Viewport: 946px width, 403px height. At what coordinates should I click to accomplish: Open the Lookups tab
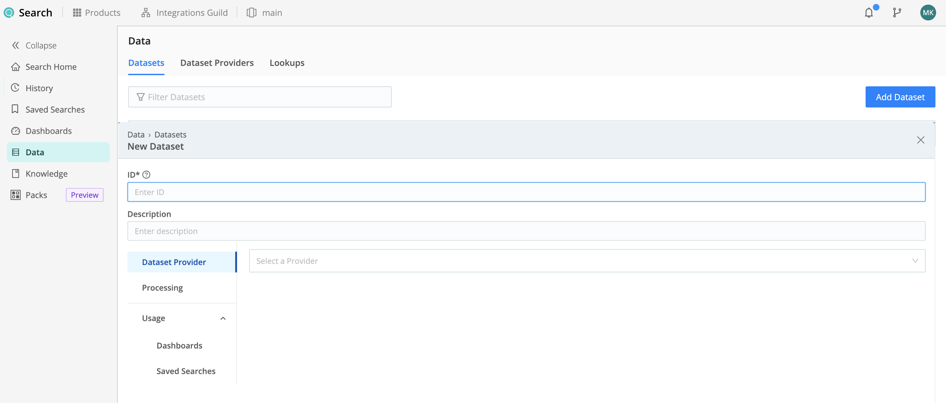[287, 63]
